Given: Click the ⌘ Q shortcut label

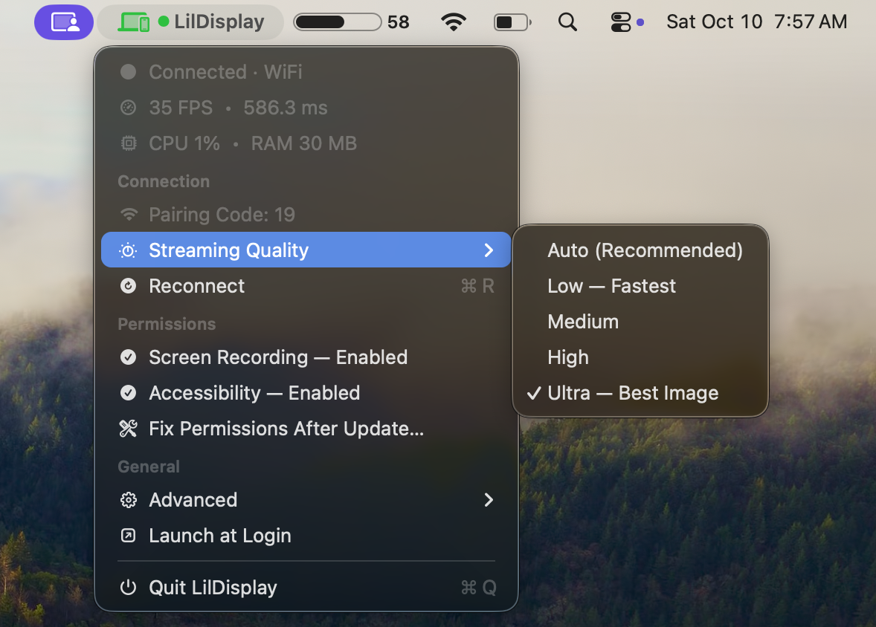Looking at the screenshot, I should pyautogui.click(x=479, y=588).
